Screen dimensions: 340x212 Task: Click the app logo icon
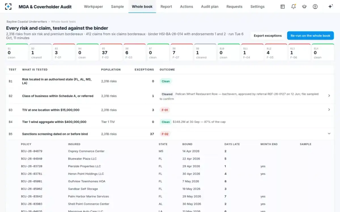tap(8, 7)
